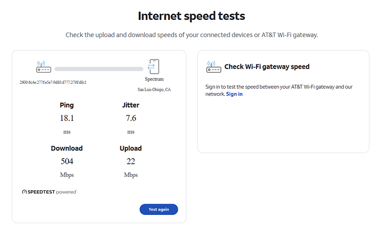Click the phone device icon above Spectrum
371x230 pixels.
[x=154, y=67]
